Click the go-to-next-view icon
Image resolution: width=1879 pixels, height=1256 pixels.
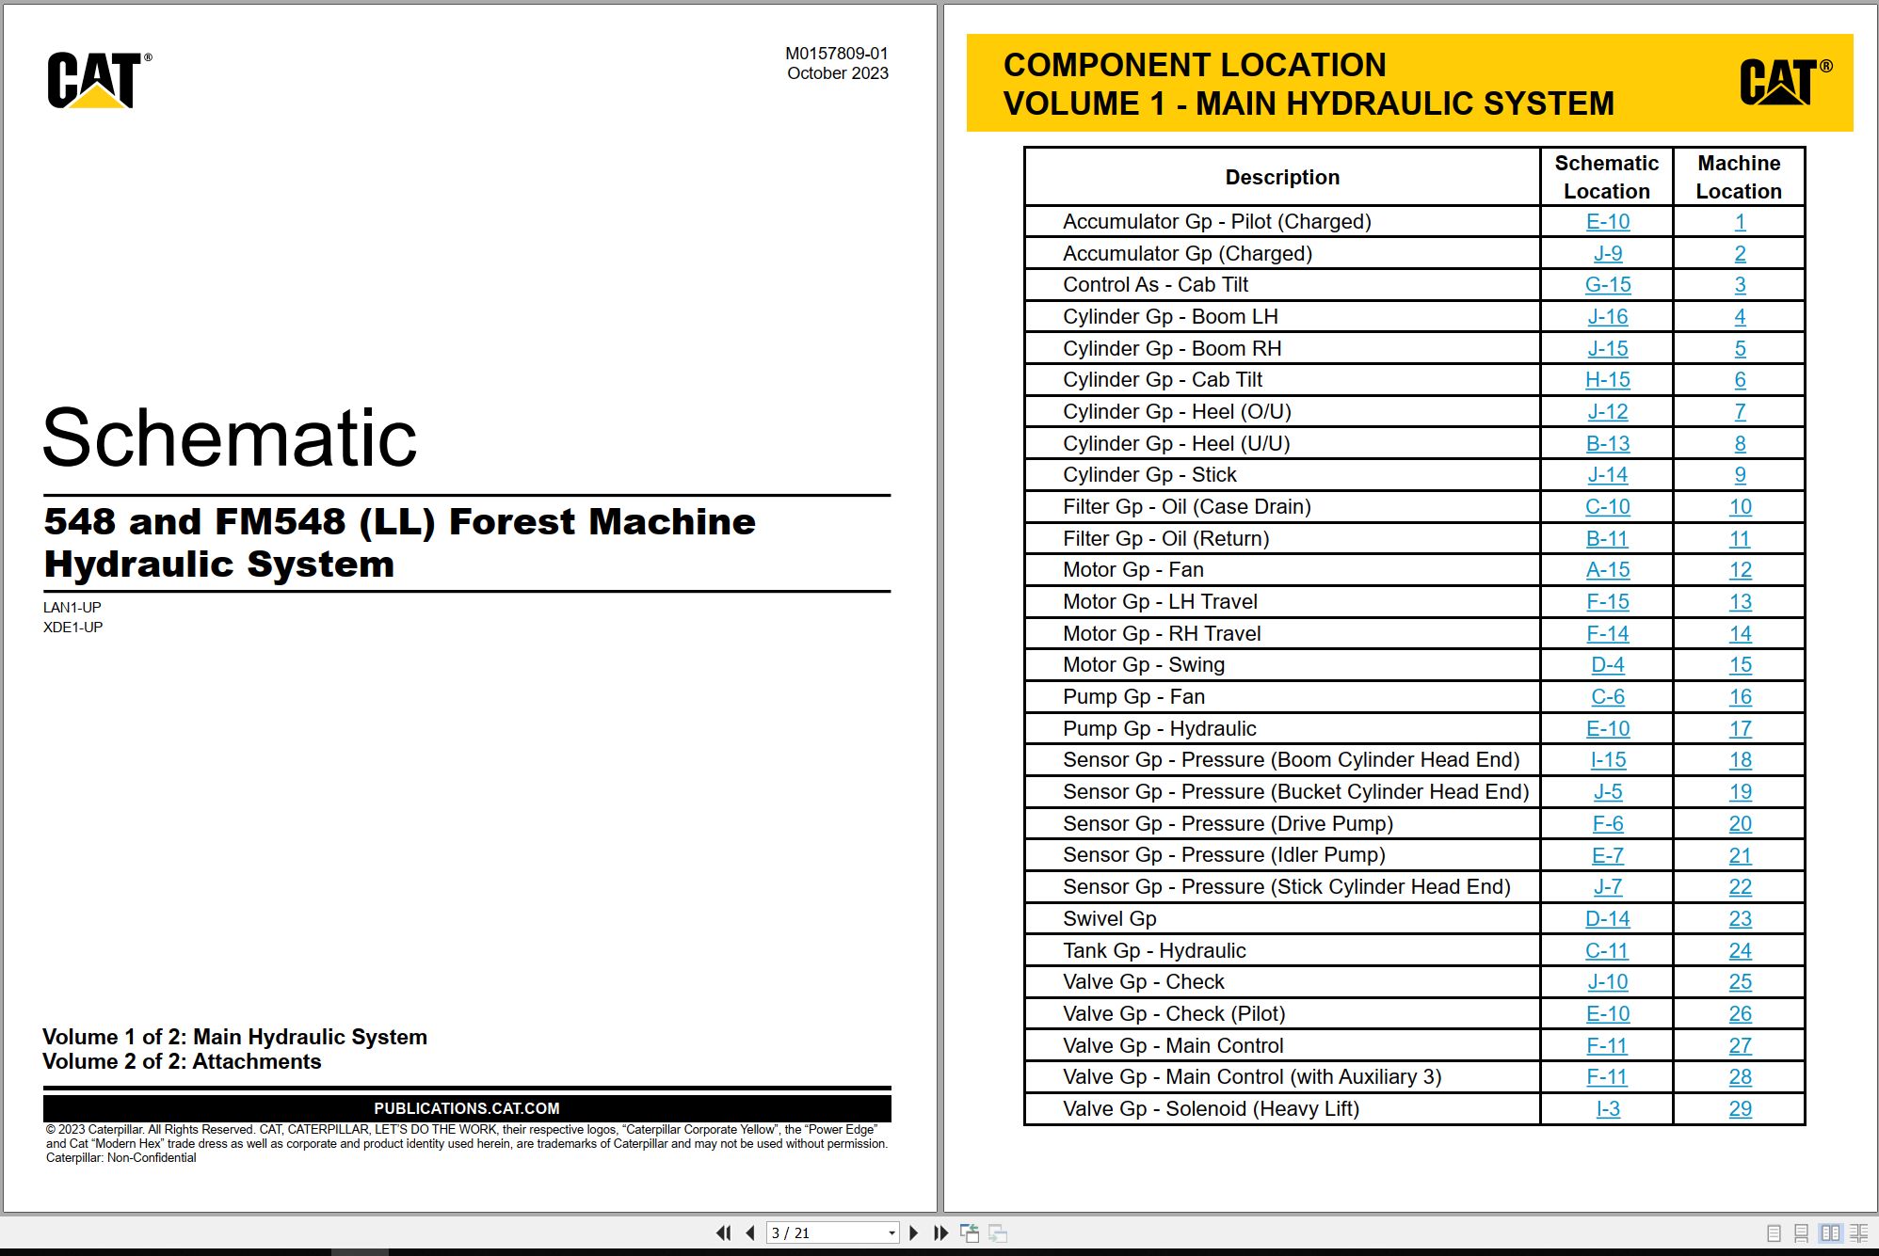[998, 1232]
